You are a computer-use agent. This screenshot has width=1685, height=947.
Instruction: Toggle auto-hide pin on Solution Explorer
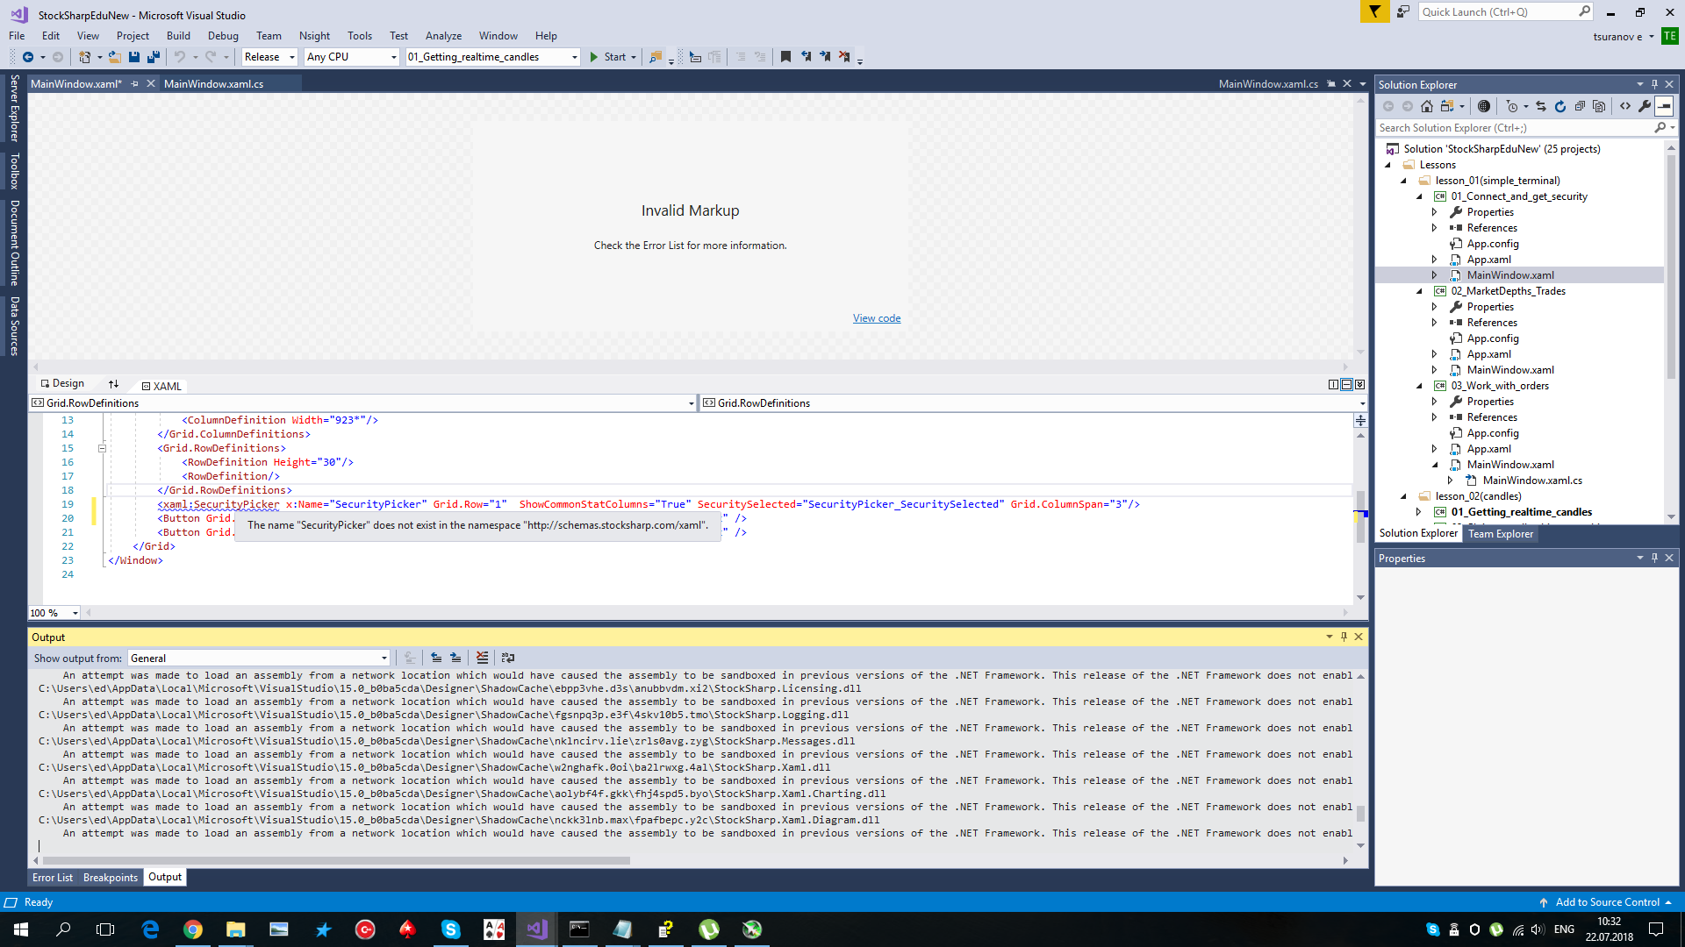tap(1654, 84)
